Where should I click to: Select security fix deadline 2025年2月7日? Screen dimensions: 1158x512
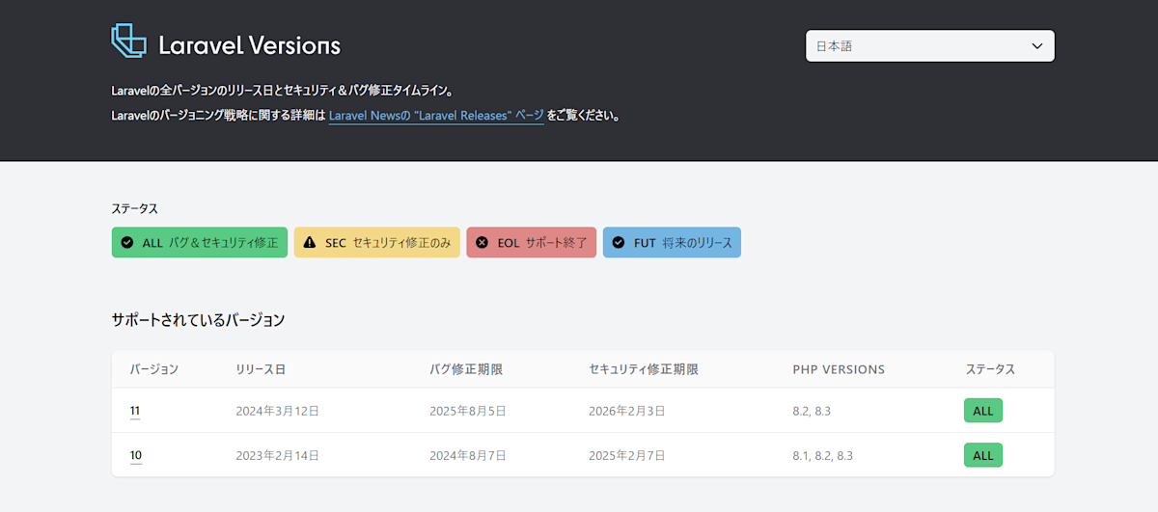pyautogui.click(x=627, y=455)
